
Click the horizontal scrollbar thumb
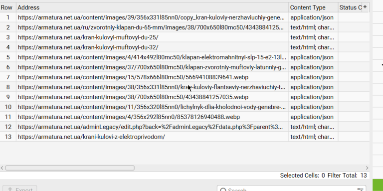pyautogui.click(x=70, y=168)
